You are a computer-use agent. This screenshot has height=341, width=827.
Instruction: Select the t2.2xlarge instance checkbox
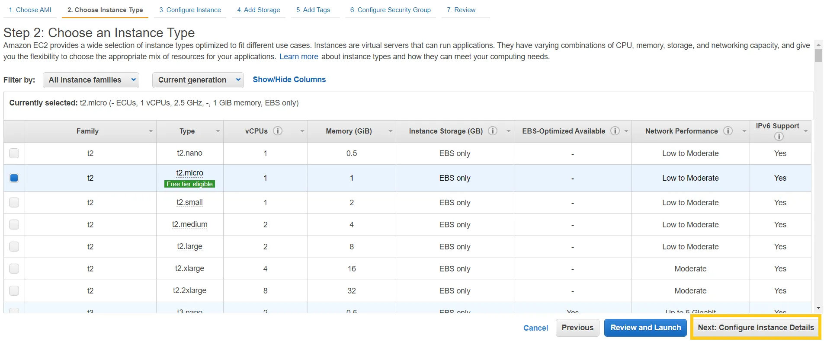click(x=14, y=290)
